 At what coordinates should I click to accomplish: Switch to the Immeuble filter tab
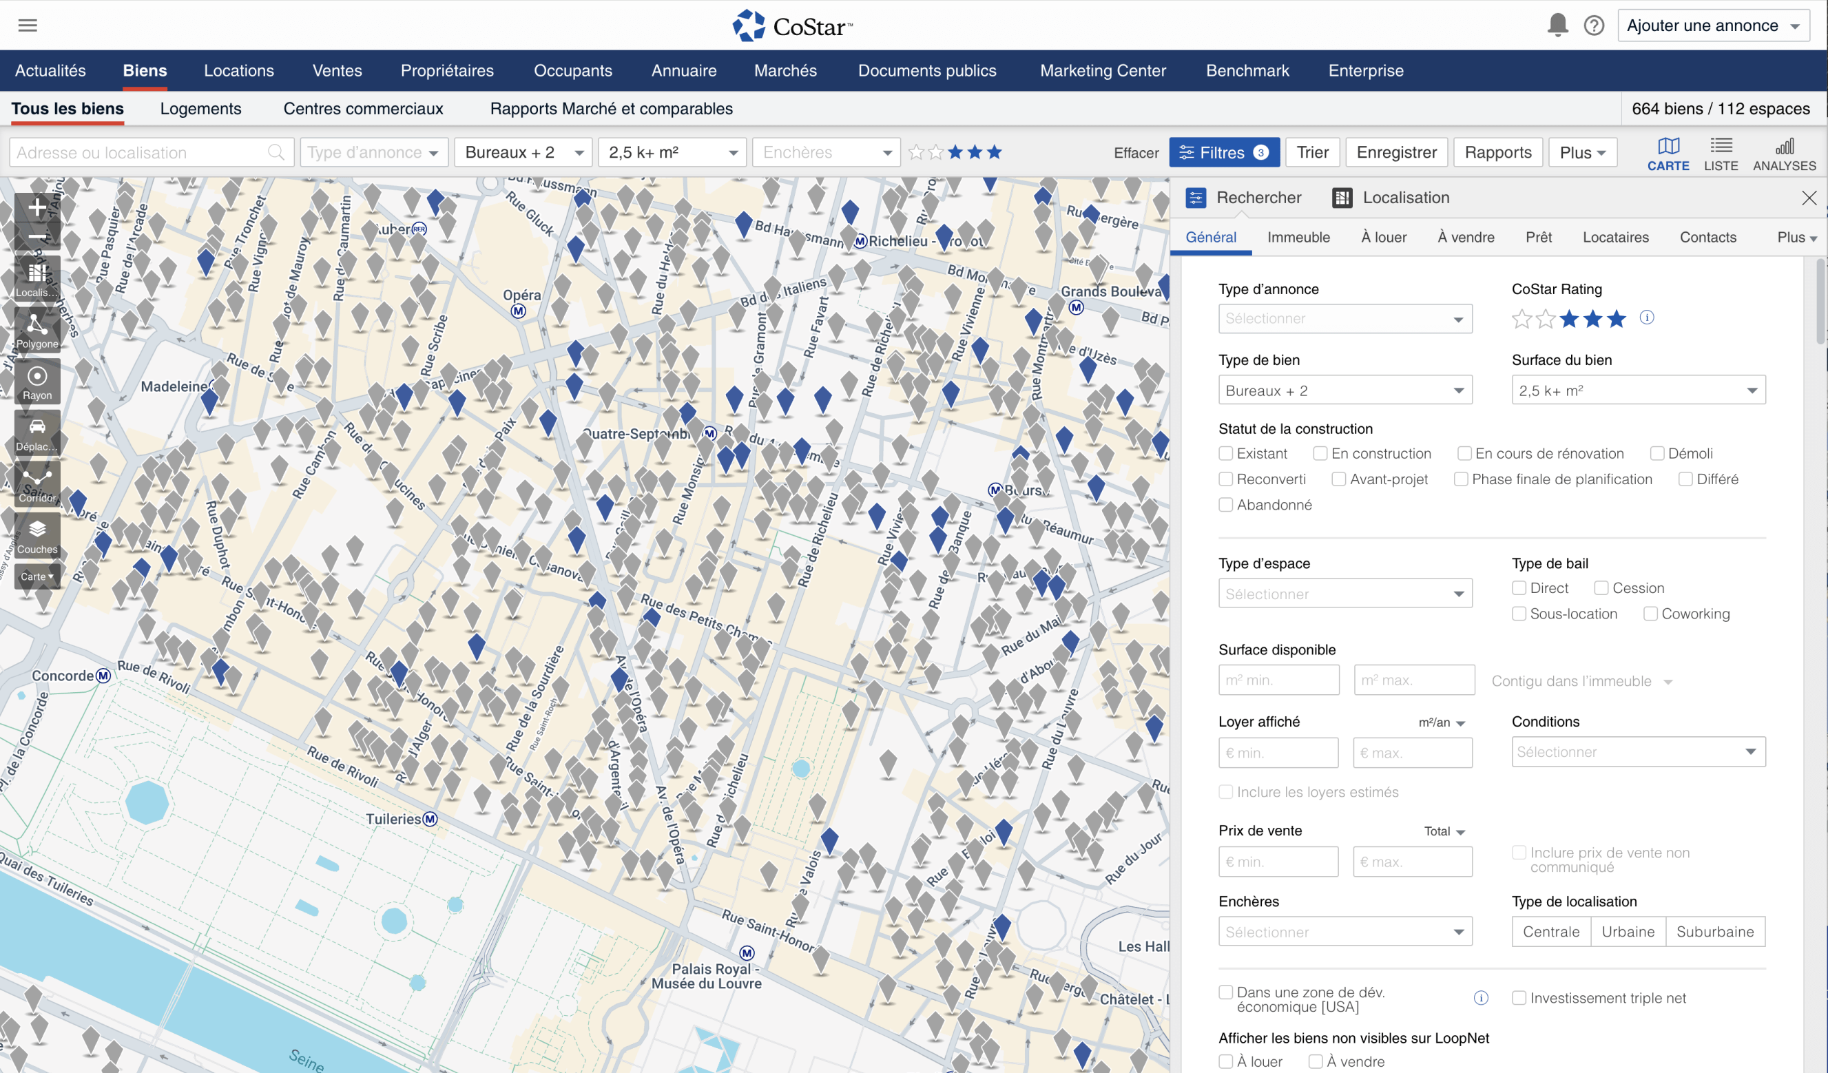tap(1298, 237)
